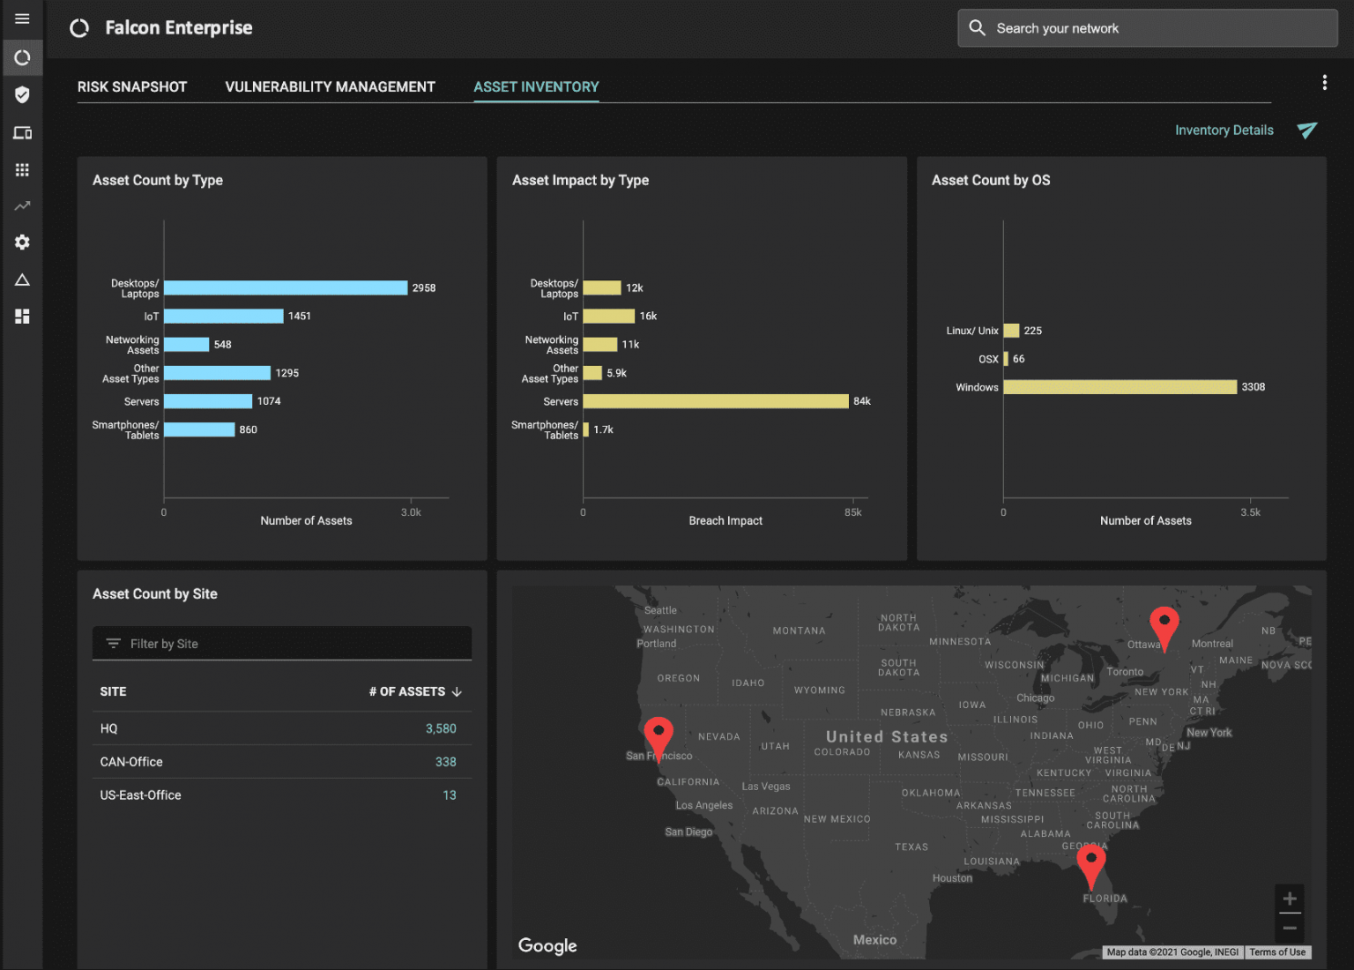
Task: Switch to the Vulnerability Management tab
Action: (x=330, y=86)
